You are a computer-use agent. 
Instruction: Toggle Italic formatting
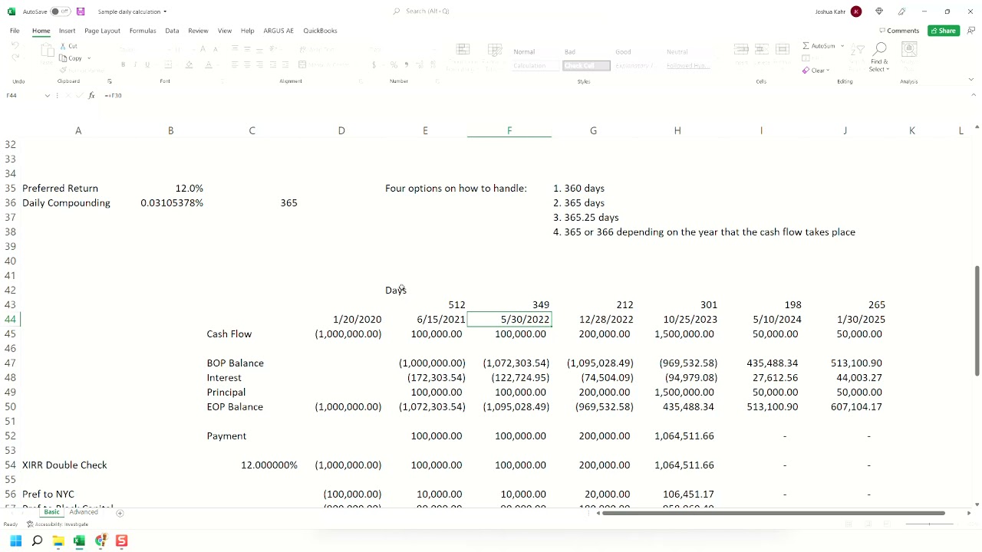pyautogui.click(x=135, y=65)
